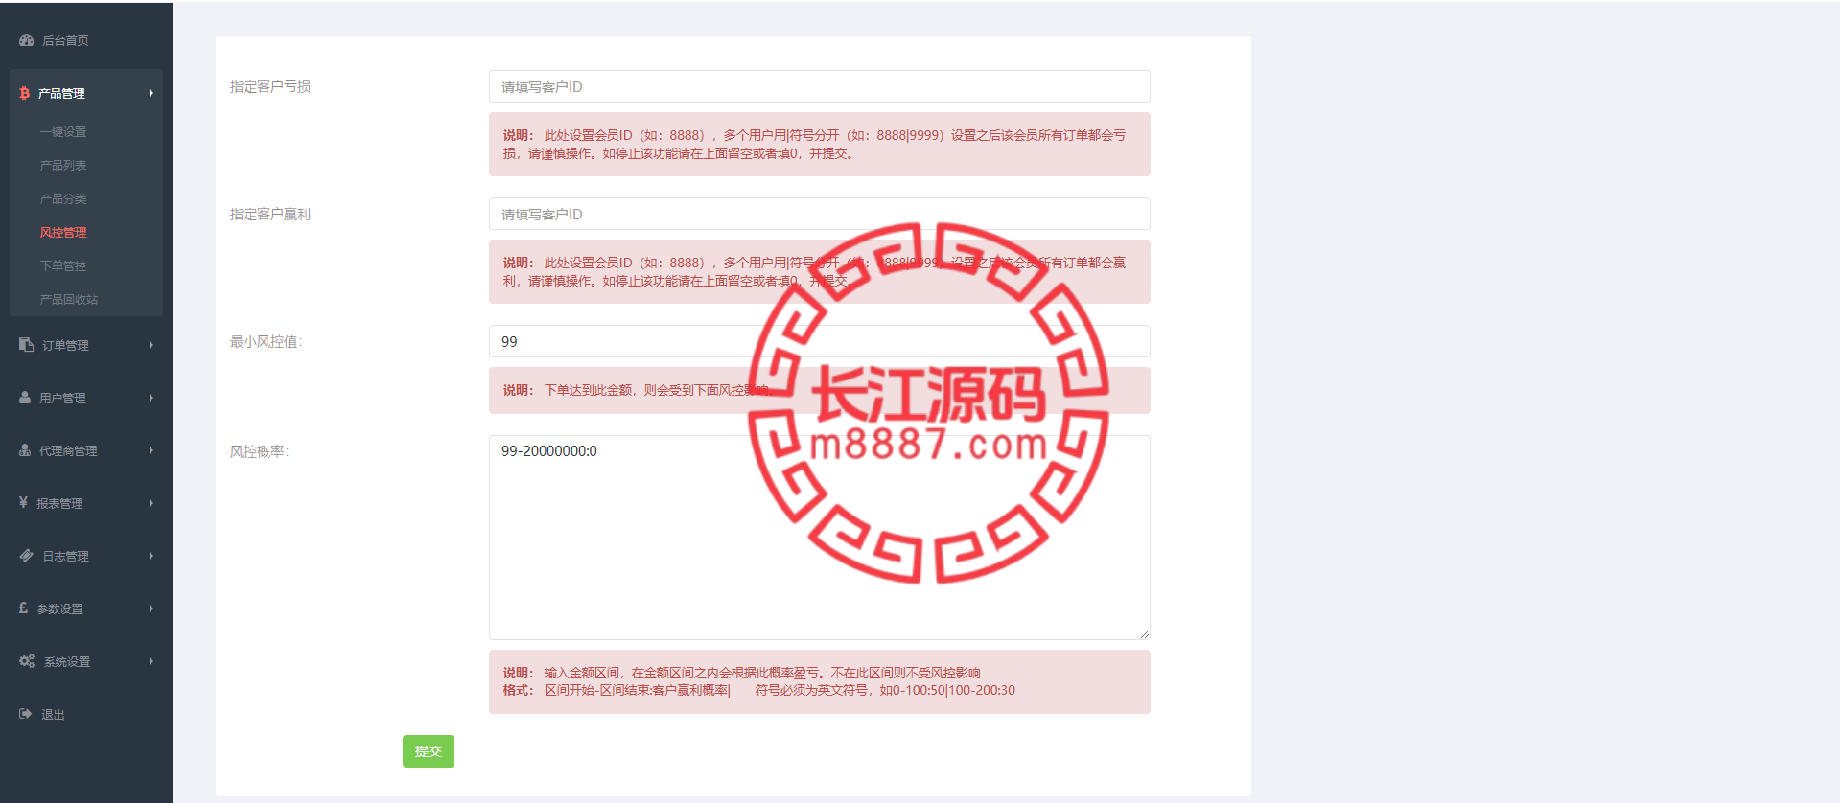Click the 格式 format hint text
1840x803 pixels.
click(x=759, y=691)
